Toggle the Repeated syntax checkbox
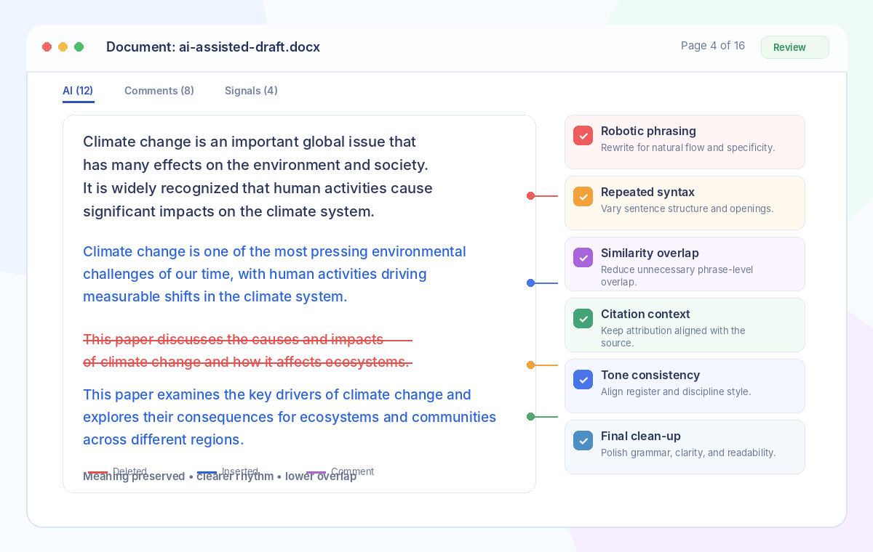873x552 pixels. pyautogui.click(x=583, y=197)
